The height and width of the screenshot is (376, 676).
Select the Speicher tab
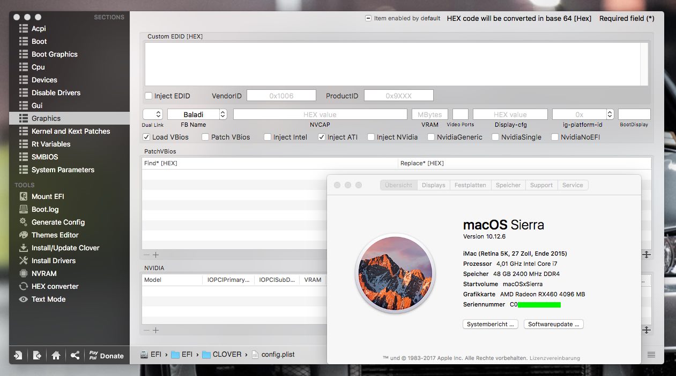508,185
